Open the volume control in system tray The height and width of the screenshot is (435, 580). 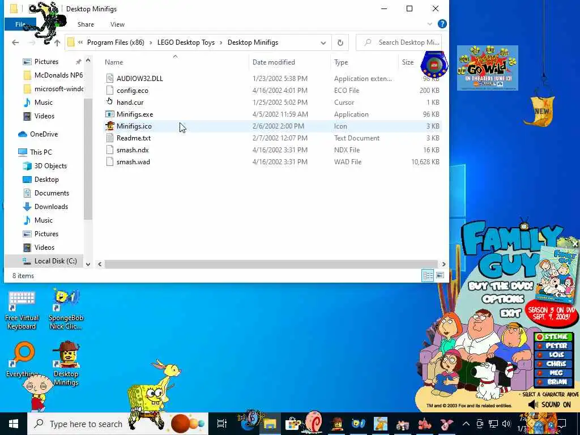tap(506, 424)
